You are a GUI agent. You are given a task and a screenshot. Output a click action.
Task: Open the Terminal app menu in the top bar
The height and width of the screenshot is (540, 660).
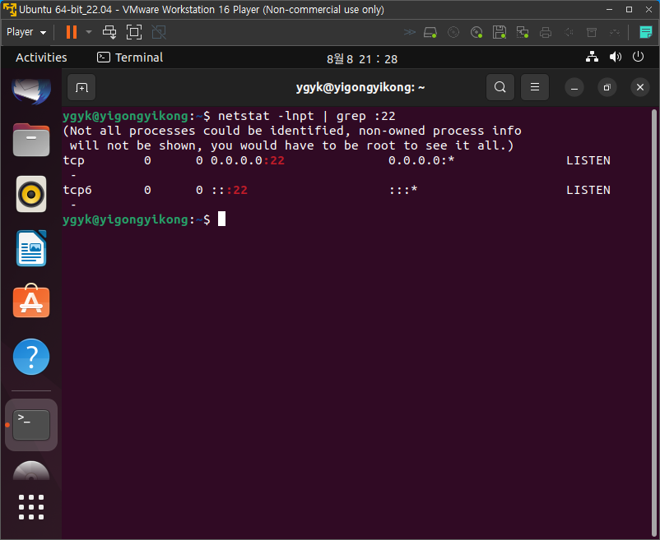click(130, 58)
